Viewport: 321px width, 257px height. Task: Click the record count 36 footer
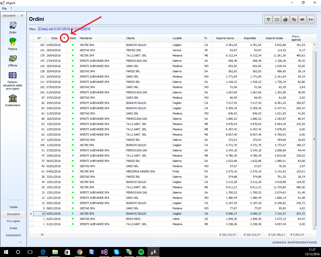coord(42,235)
